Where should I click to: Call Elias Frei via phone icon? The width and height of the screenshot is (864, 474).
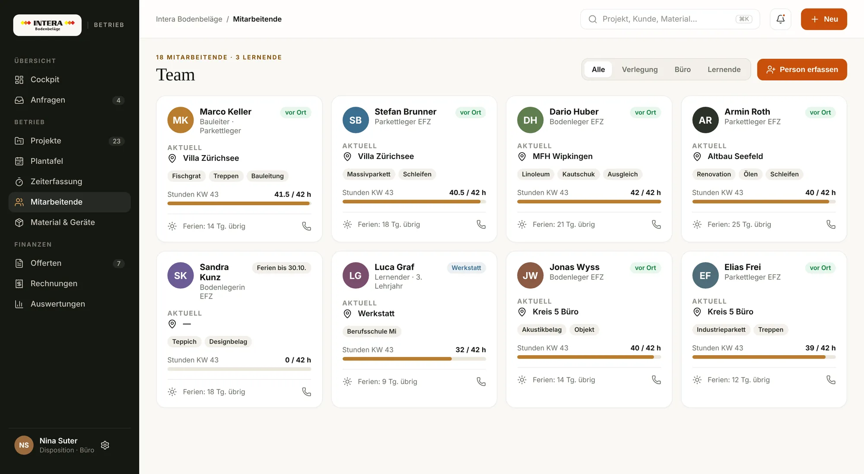pyautogui.click(x=831, y=380)
